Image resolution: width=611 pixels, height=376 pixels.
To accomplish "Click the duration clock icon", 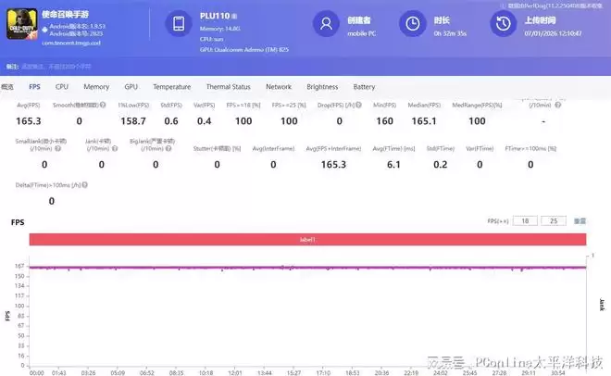I will point(413,24).
